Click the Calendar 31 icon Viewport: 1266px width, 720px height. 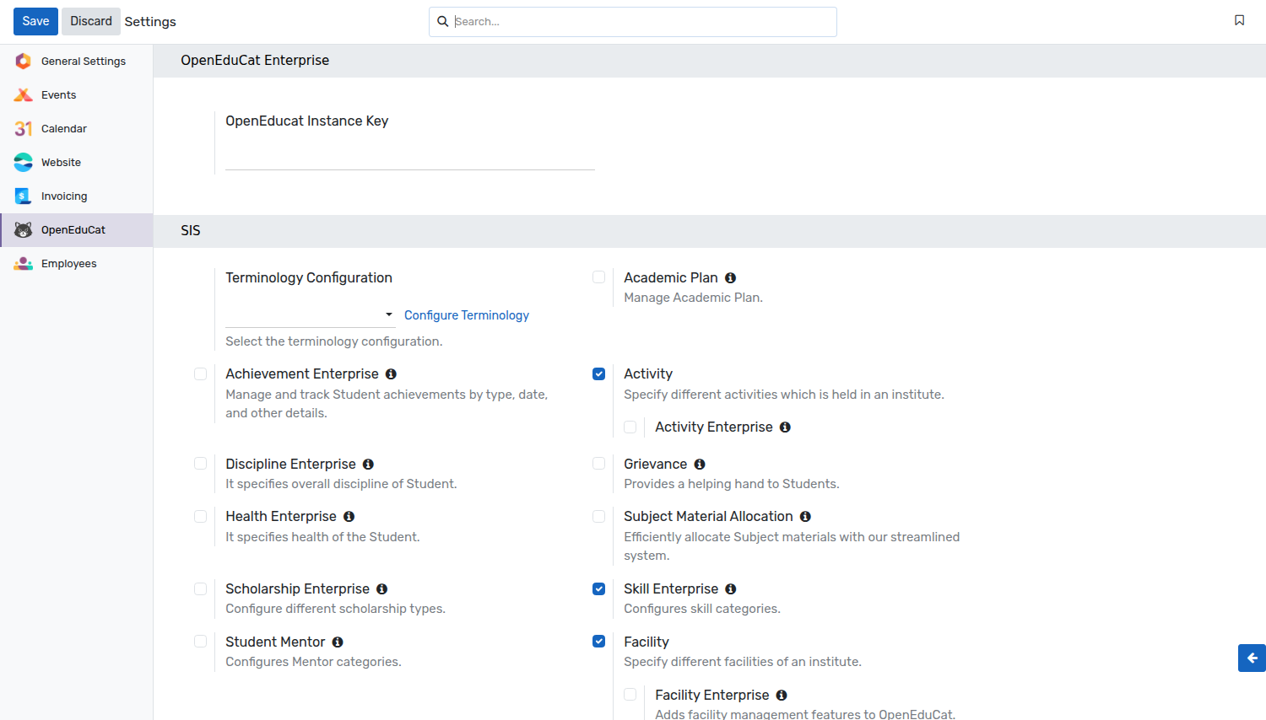click(24, 128)
